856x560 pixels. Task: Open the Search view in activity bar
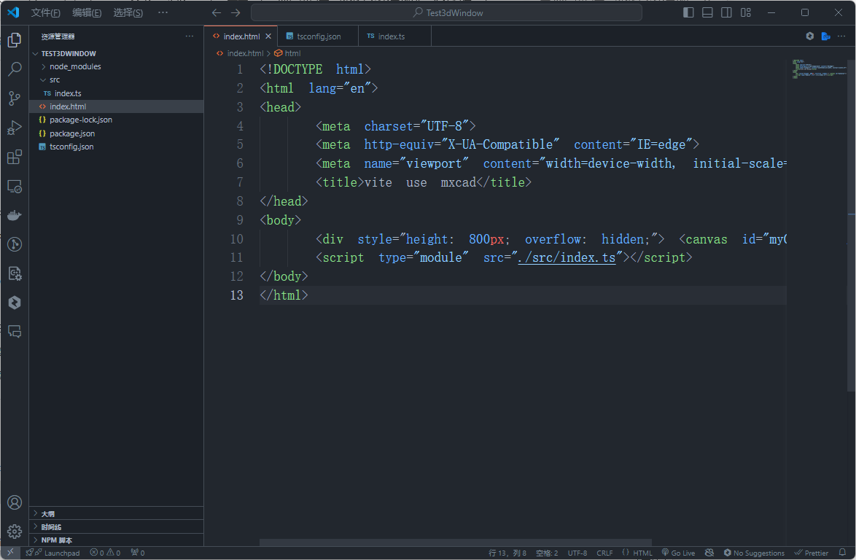[x=15, y=69]
